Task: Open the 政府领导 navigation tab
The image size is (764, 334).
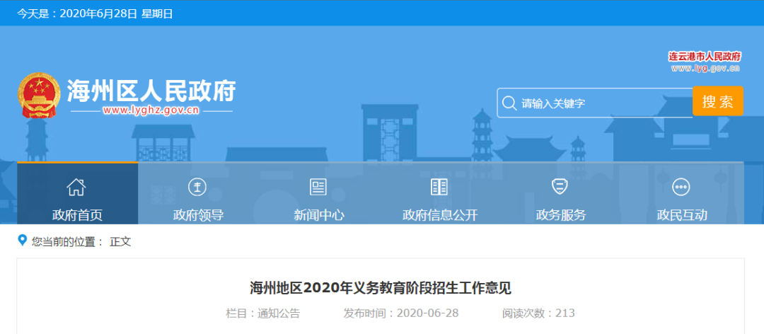Action: coord(198,194)
